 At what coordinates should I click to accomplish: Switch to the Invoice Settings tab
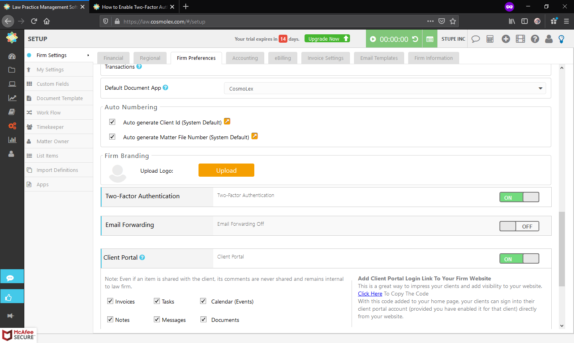[x=326, y=58]
